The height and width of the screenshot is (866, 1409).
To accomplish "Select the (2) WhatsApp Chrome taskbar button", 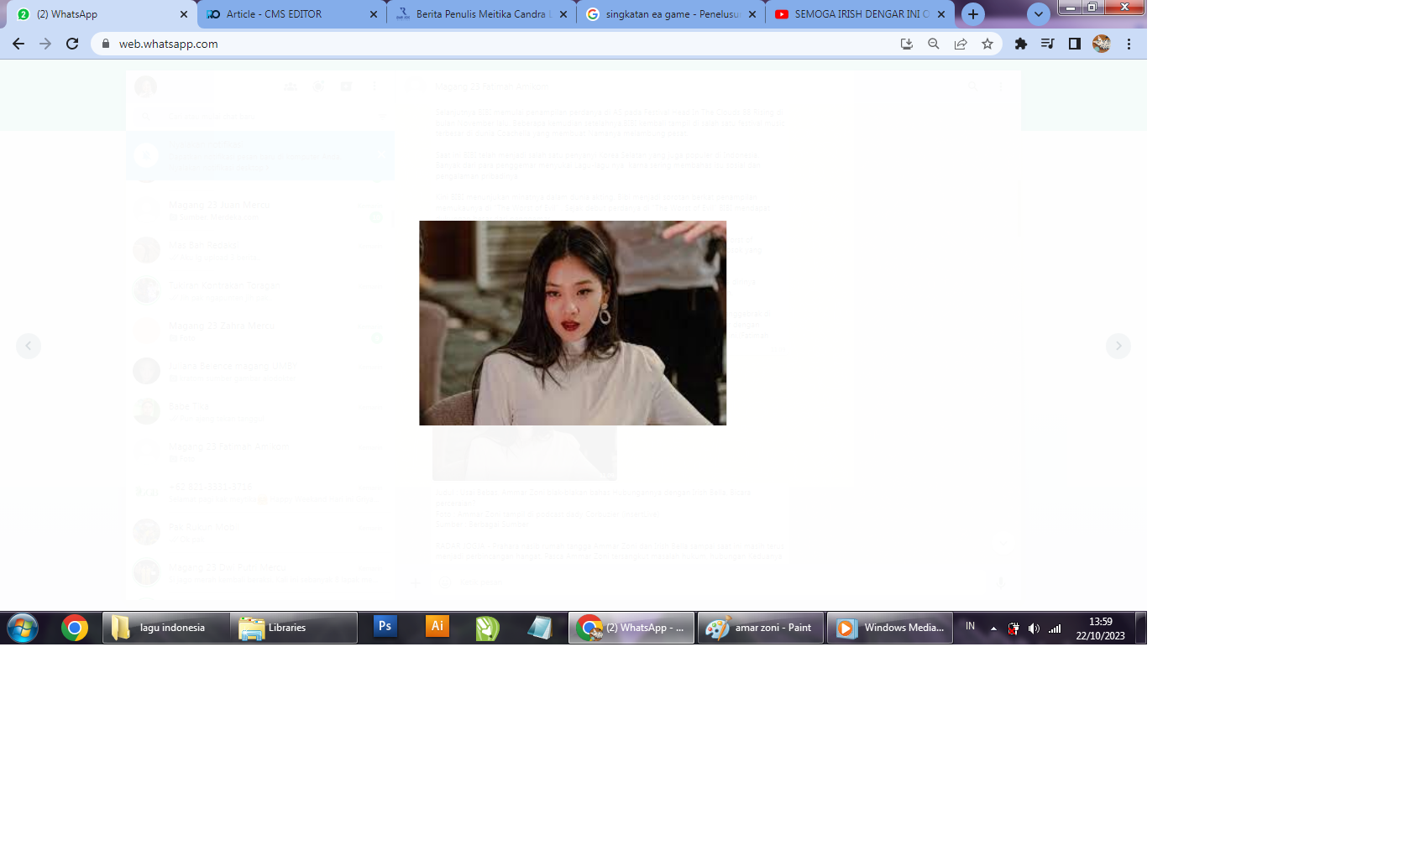I will [x=631, y=628].
